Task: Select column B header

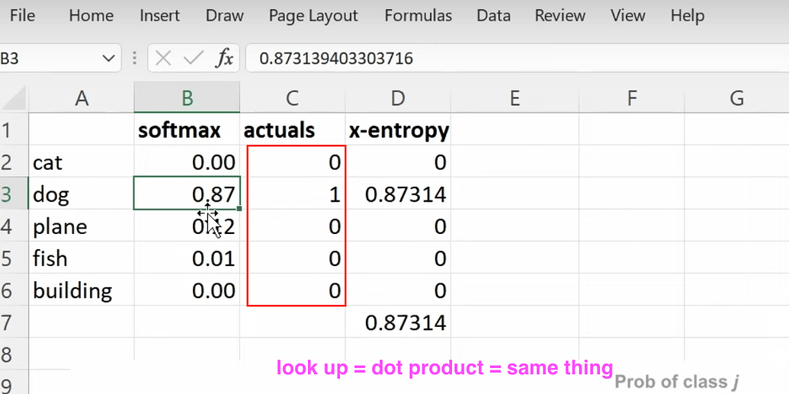Action: tap(187, 98)
